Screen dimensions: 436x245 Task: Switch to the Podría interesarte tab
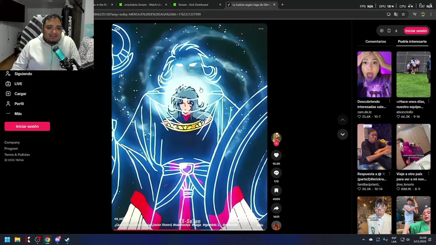(x=412, y=42)
